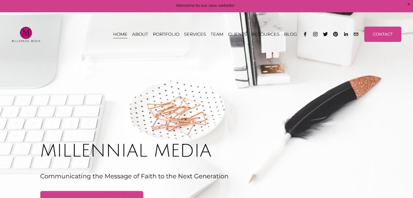Click the email envelope icon
The height and width of the screenshot is (198, 413).
point(356,34)
